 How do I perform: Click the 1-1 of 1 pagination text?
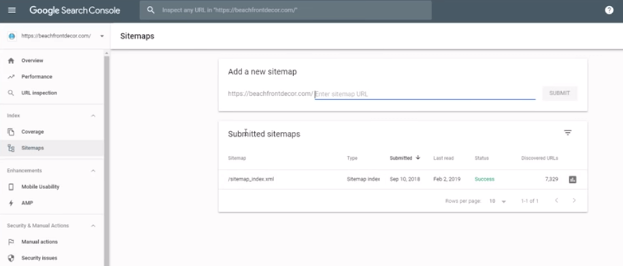point(530,201)
